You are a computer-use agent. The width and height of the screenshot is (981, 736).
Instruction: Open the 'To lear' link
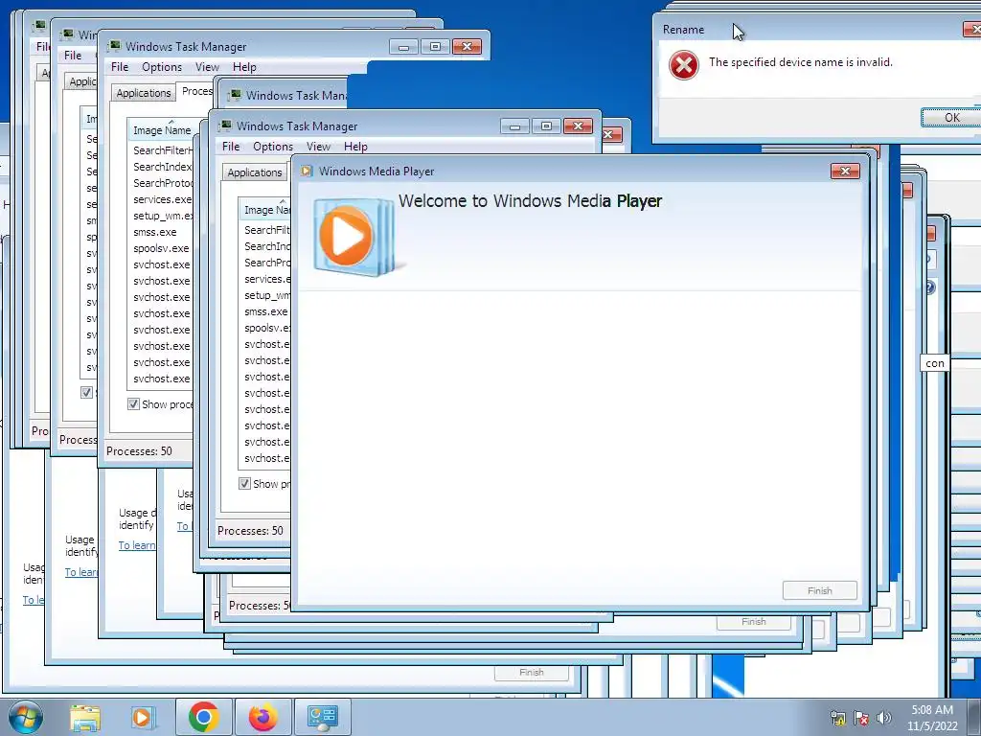coord(81,572)
